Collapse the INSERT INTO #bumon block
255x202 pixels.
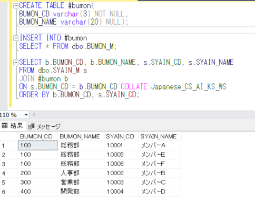pos(16,38)
